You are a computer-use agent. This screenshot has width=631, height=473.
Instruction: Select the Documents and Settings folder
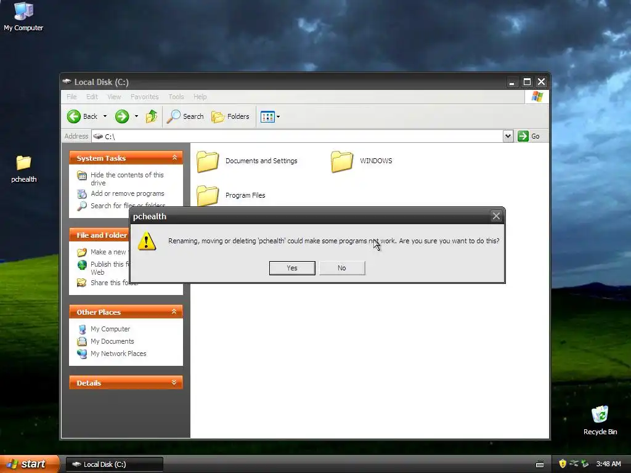(x=246, y=161)
